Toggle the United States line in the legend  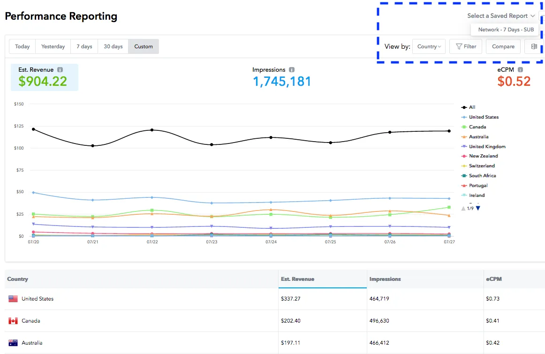(x=483, y=117)
